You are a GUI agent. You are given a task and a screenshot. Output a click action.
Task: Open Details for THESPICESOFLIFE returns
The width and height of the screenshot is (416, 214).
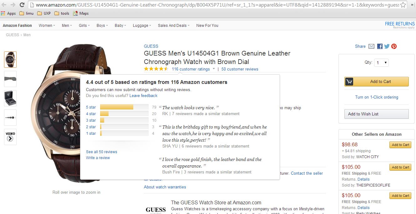pyautogui.click(x=363, y=179)
